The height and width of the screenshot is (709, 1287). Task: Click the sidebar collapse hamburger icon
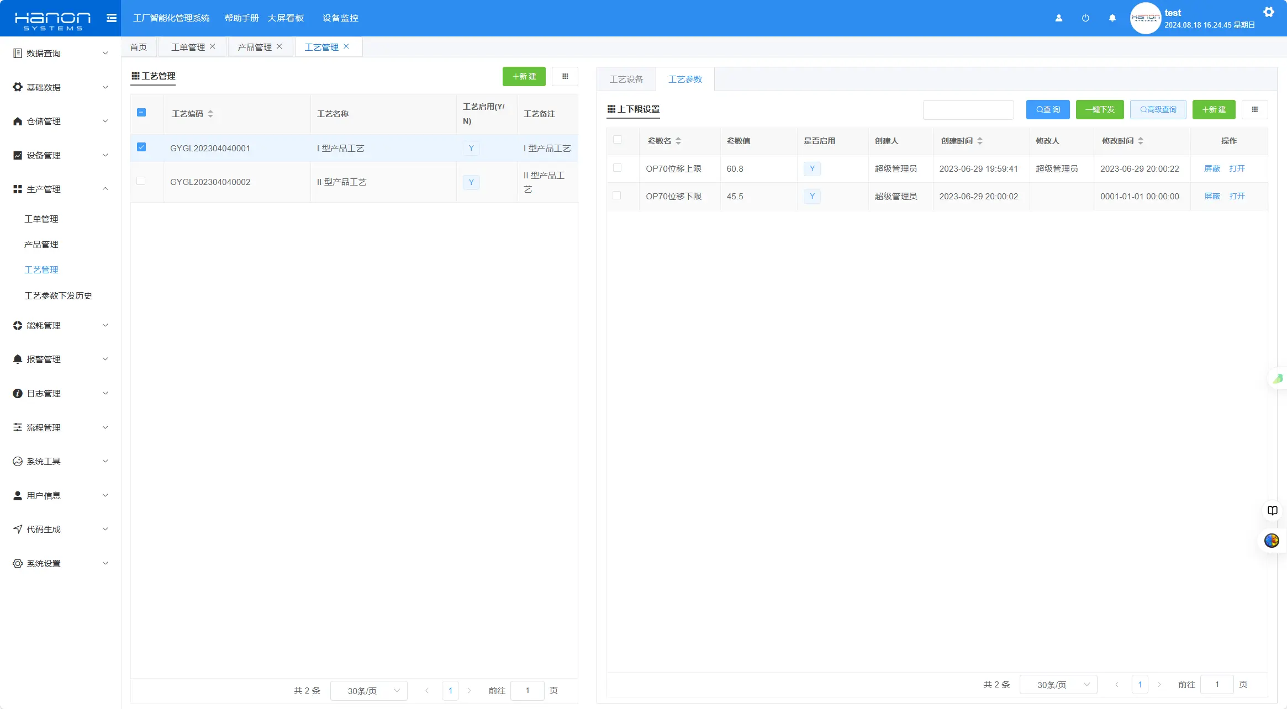[112, 18]
